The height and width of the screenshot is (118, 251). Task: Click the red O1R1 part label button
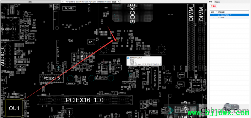[214, 6]
